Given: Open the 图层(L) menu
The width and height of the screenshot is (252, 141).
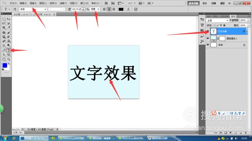Looking at the screenshot, I should (x=43, y=3).
